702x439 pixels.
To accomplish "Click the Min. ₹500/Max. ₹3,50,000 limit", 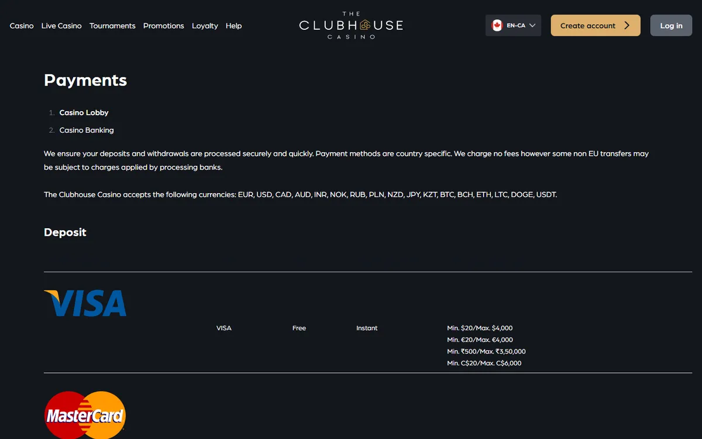I will click(486, 352).
